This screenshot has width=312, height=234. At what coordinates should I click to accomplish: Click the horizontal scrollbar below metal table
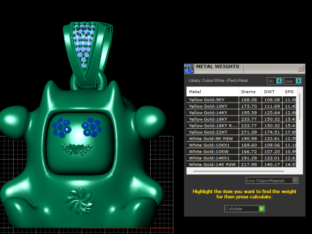[x=239, y=171]
